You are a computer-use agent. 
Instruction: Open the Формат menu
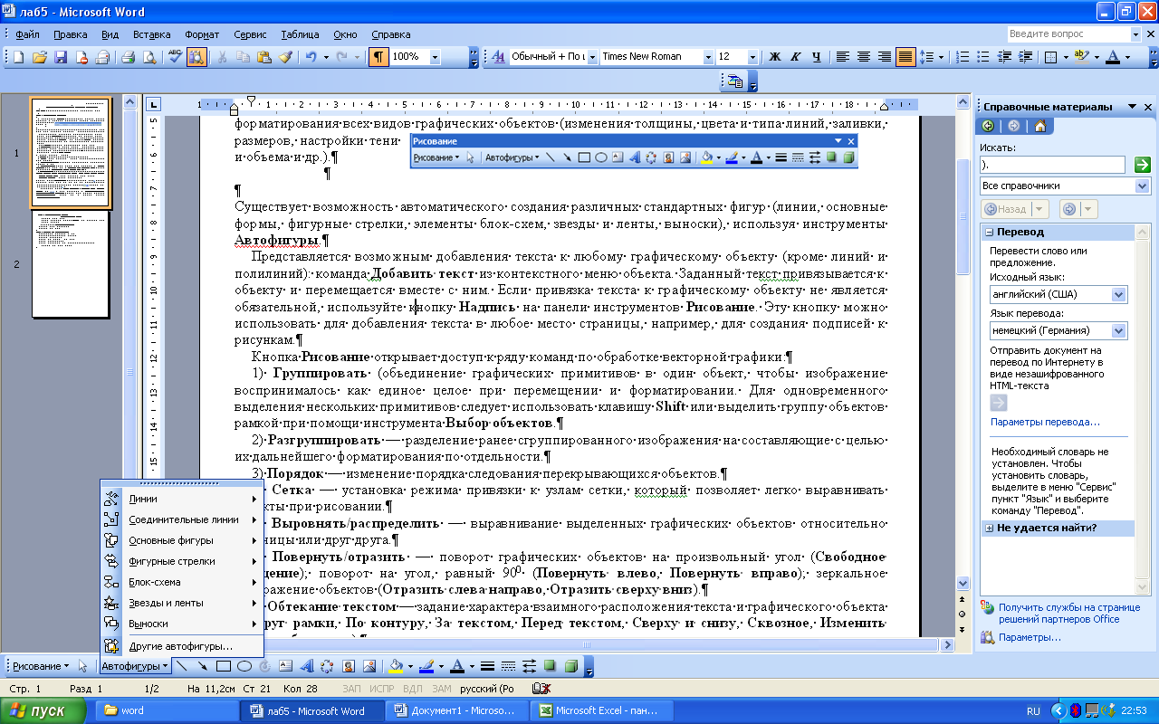(201, 34)
